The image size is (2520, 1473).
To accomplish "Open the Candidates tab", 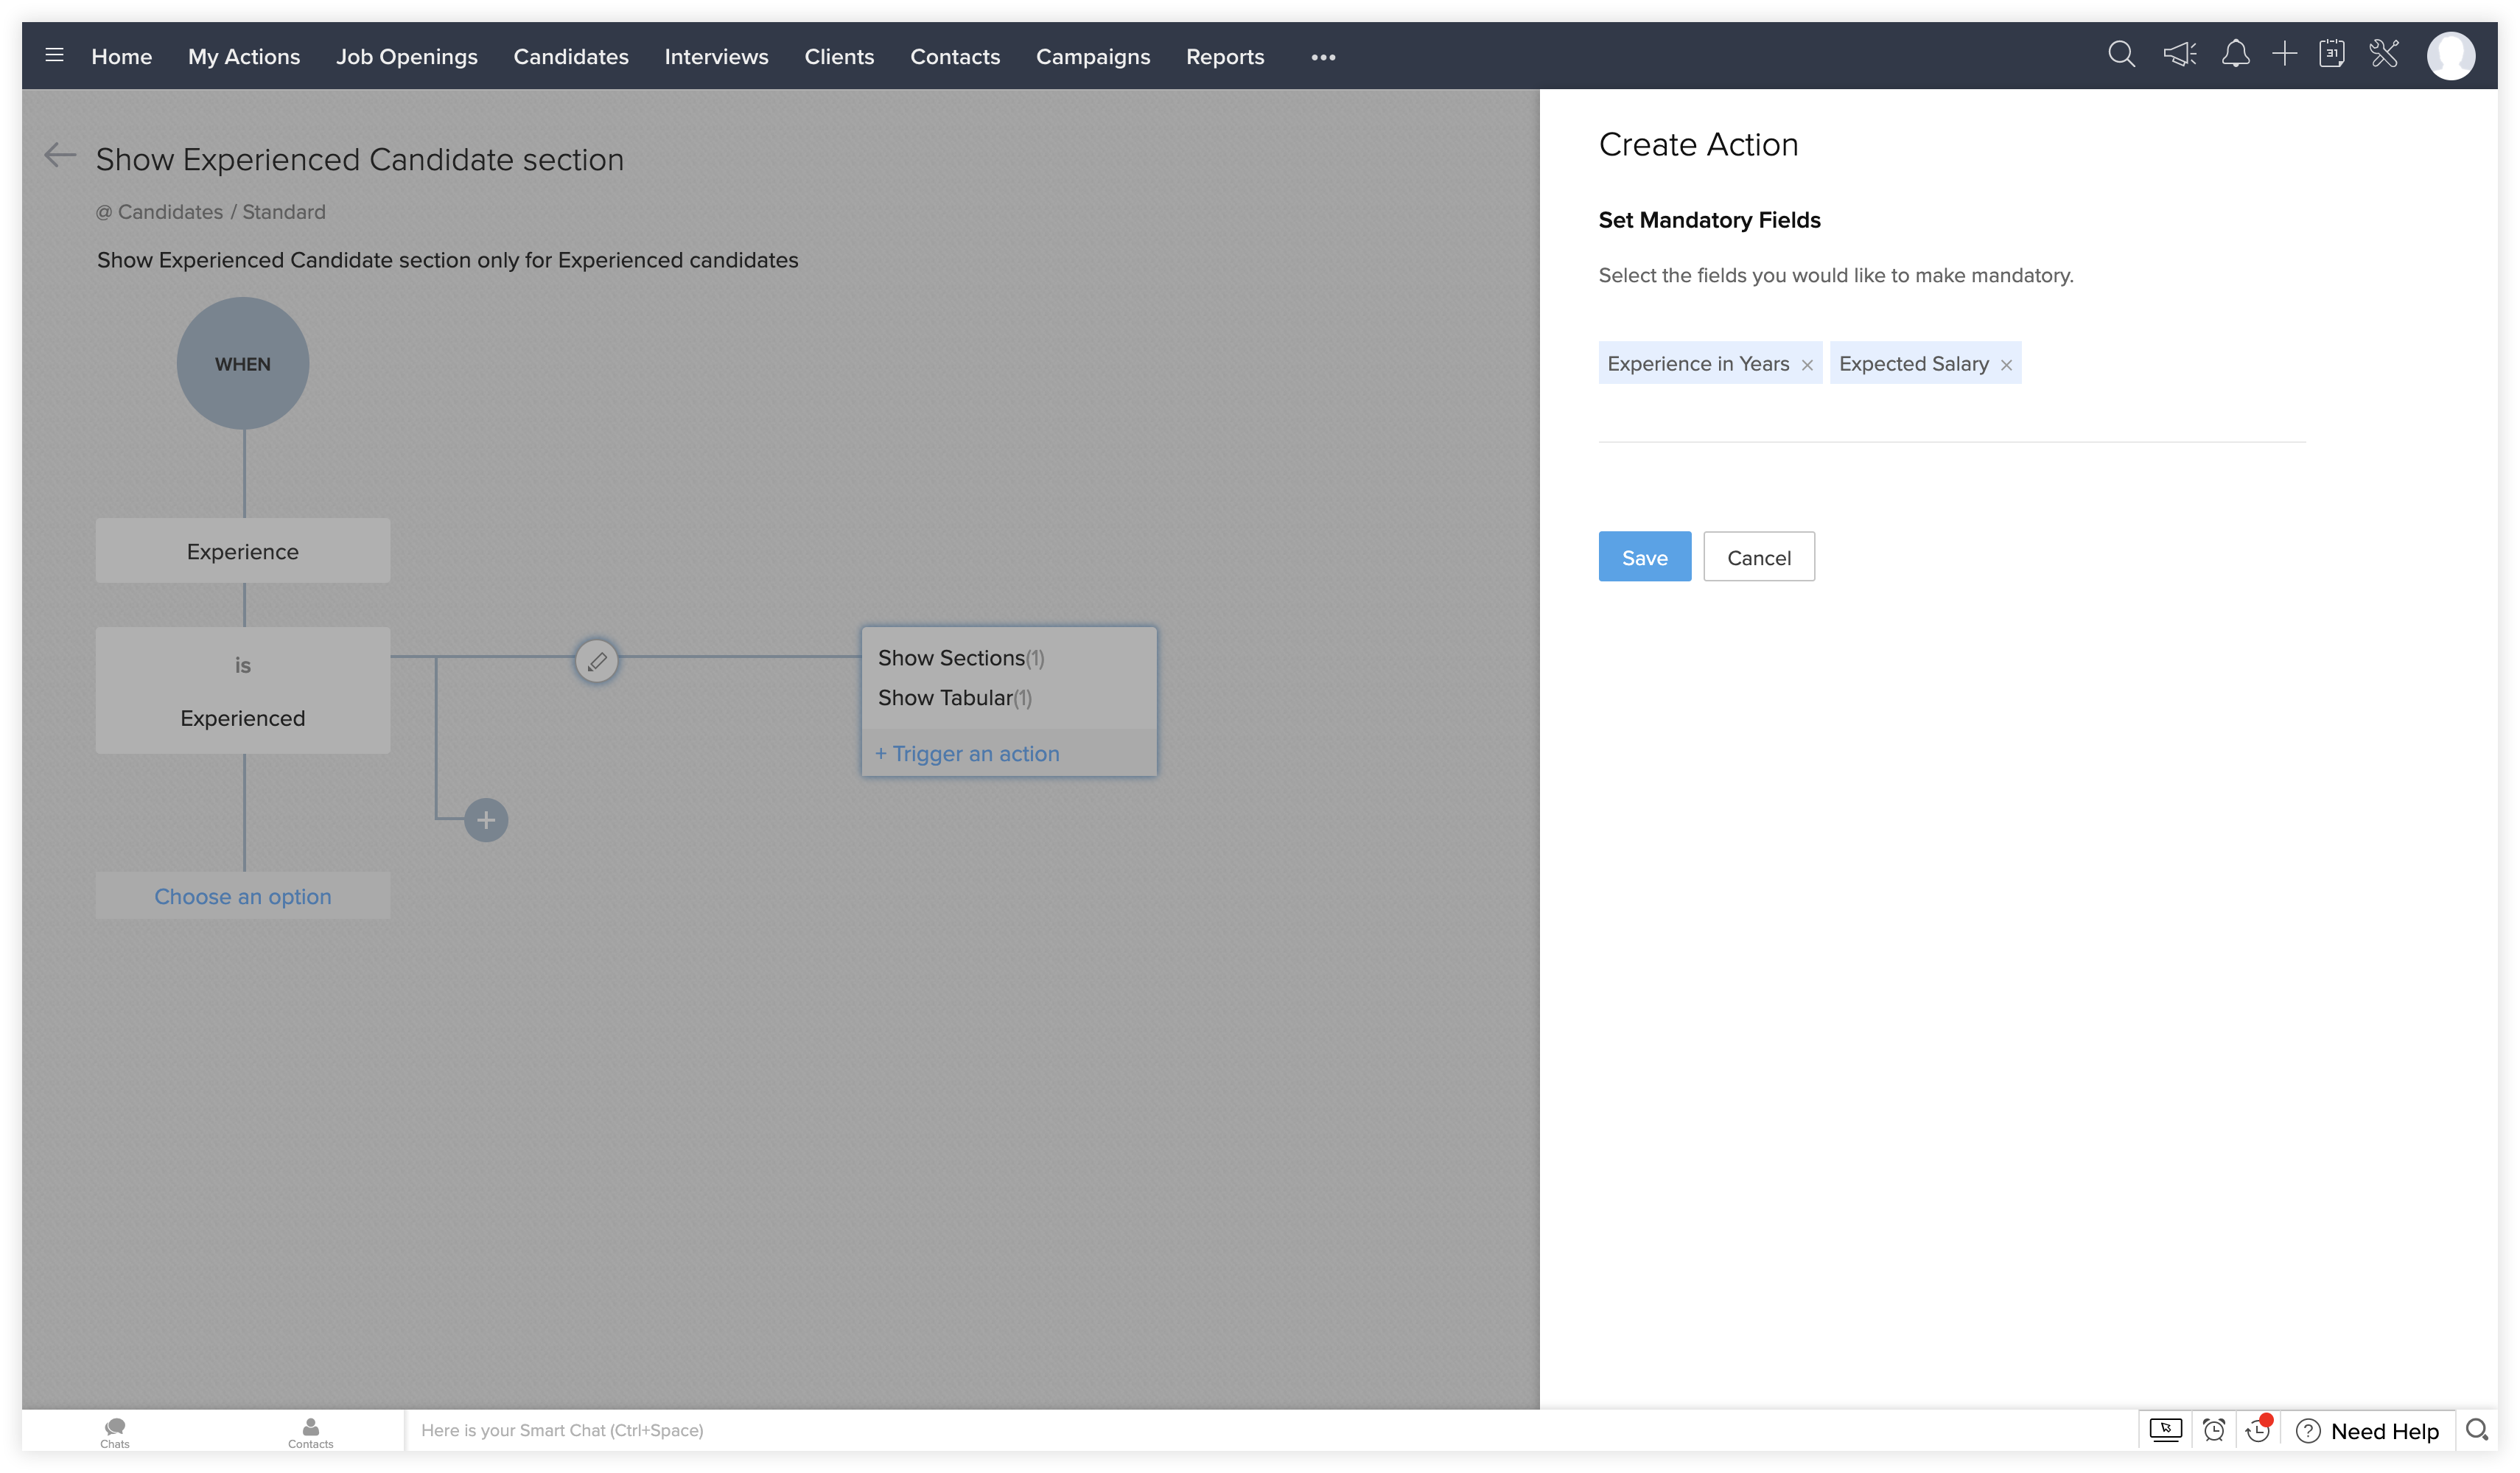I will [571, 57].
